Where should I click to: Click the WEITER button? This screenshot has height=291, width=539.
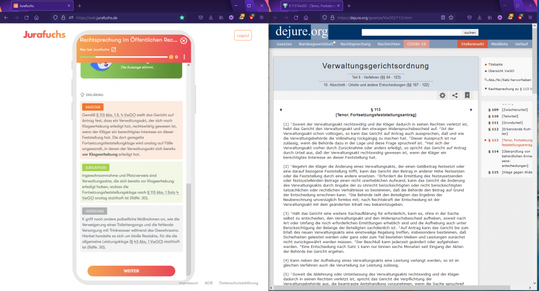[131, 271]
